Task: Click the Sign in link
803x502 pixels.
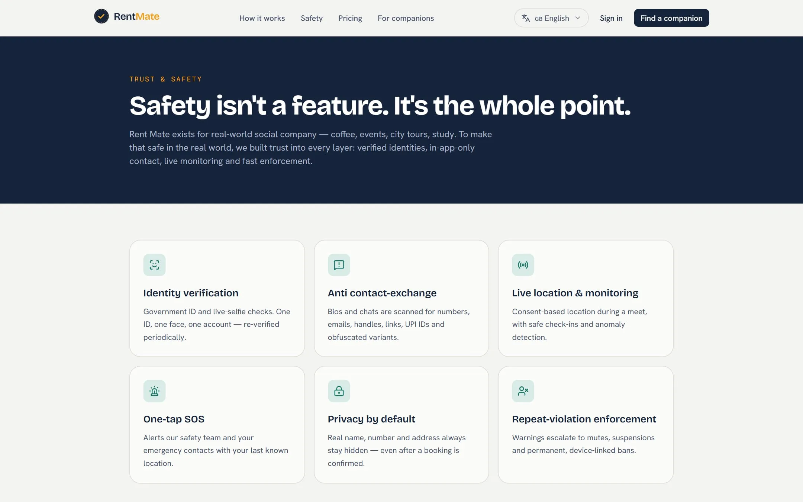Action: click(x=611, y=18)
